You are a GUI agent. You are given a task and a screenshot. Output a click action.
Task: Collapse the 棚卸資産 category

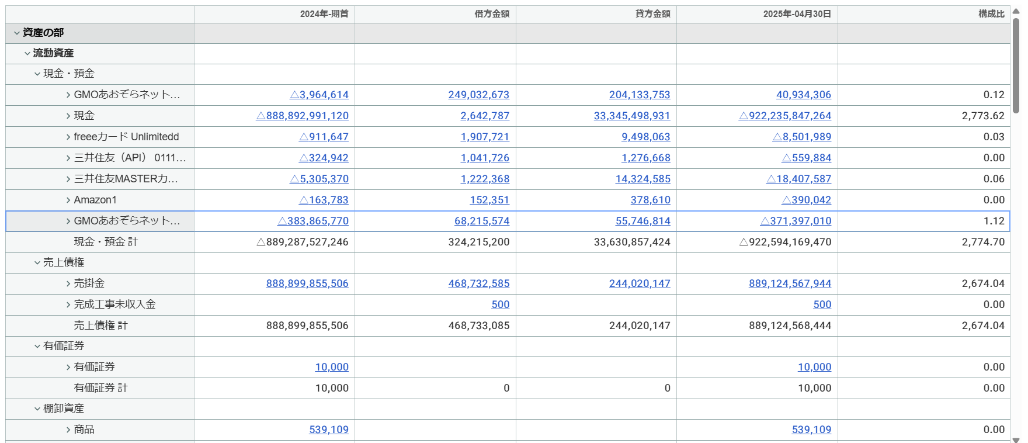[x=37, y=409]
